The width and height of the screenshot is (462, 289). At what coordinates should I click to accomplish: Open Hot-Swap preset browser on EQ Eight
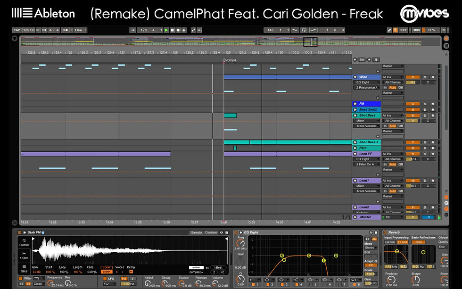point(370,232)
